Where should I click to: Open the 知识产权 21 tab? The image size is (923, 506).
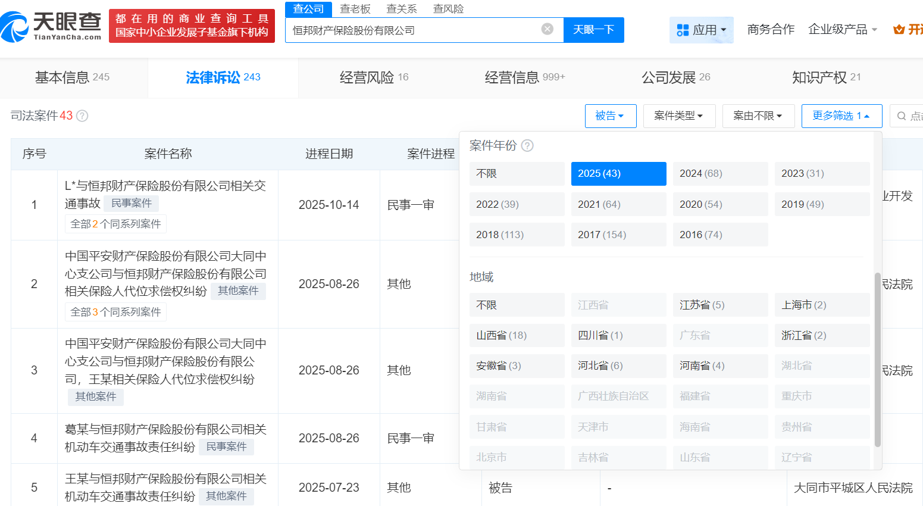(827, 77)
